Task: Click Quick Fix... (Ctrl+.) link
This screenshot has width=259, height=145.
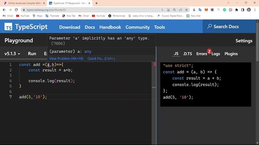Action: pyautogui.click(x=102, y=58)
